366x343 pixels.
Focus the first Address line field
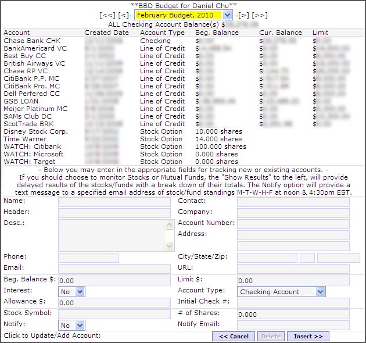pos(293,235)
